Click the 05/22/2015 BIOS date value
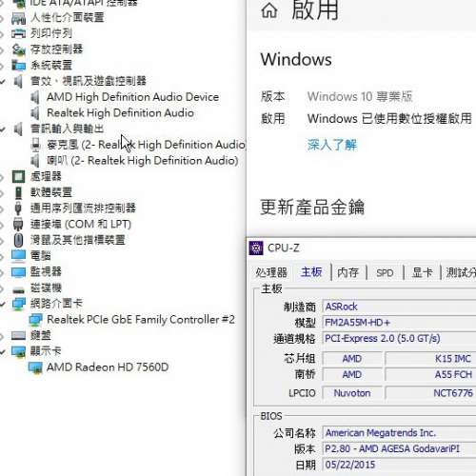The height and width of the screenshot is (476, 476). 350,465
